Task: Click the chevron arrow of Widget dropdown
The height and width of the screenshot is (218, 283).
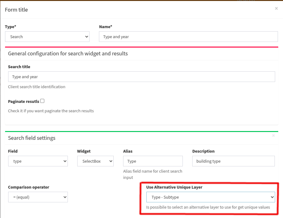Action: (x=111, y=161)
